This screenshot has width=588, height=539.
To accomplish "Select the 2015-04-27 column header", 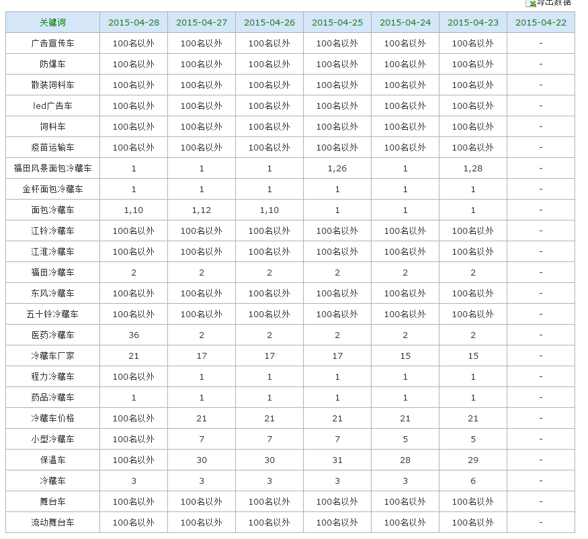I will (x=202, y=22).
